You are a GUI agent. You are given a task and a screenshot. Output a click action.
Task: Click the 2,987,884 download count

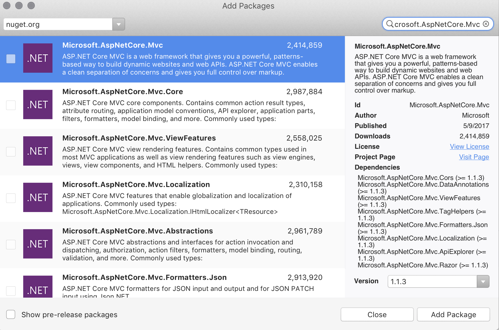point(304,92)
